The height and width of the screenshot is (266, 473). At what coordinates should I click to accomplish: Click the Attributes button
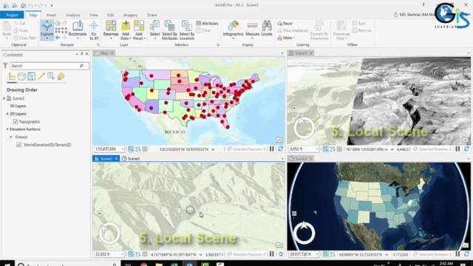point(207,23)
